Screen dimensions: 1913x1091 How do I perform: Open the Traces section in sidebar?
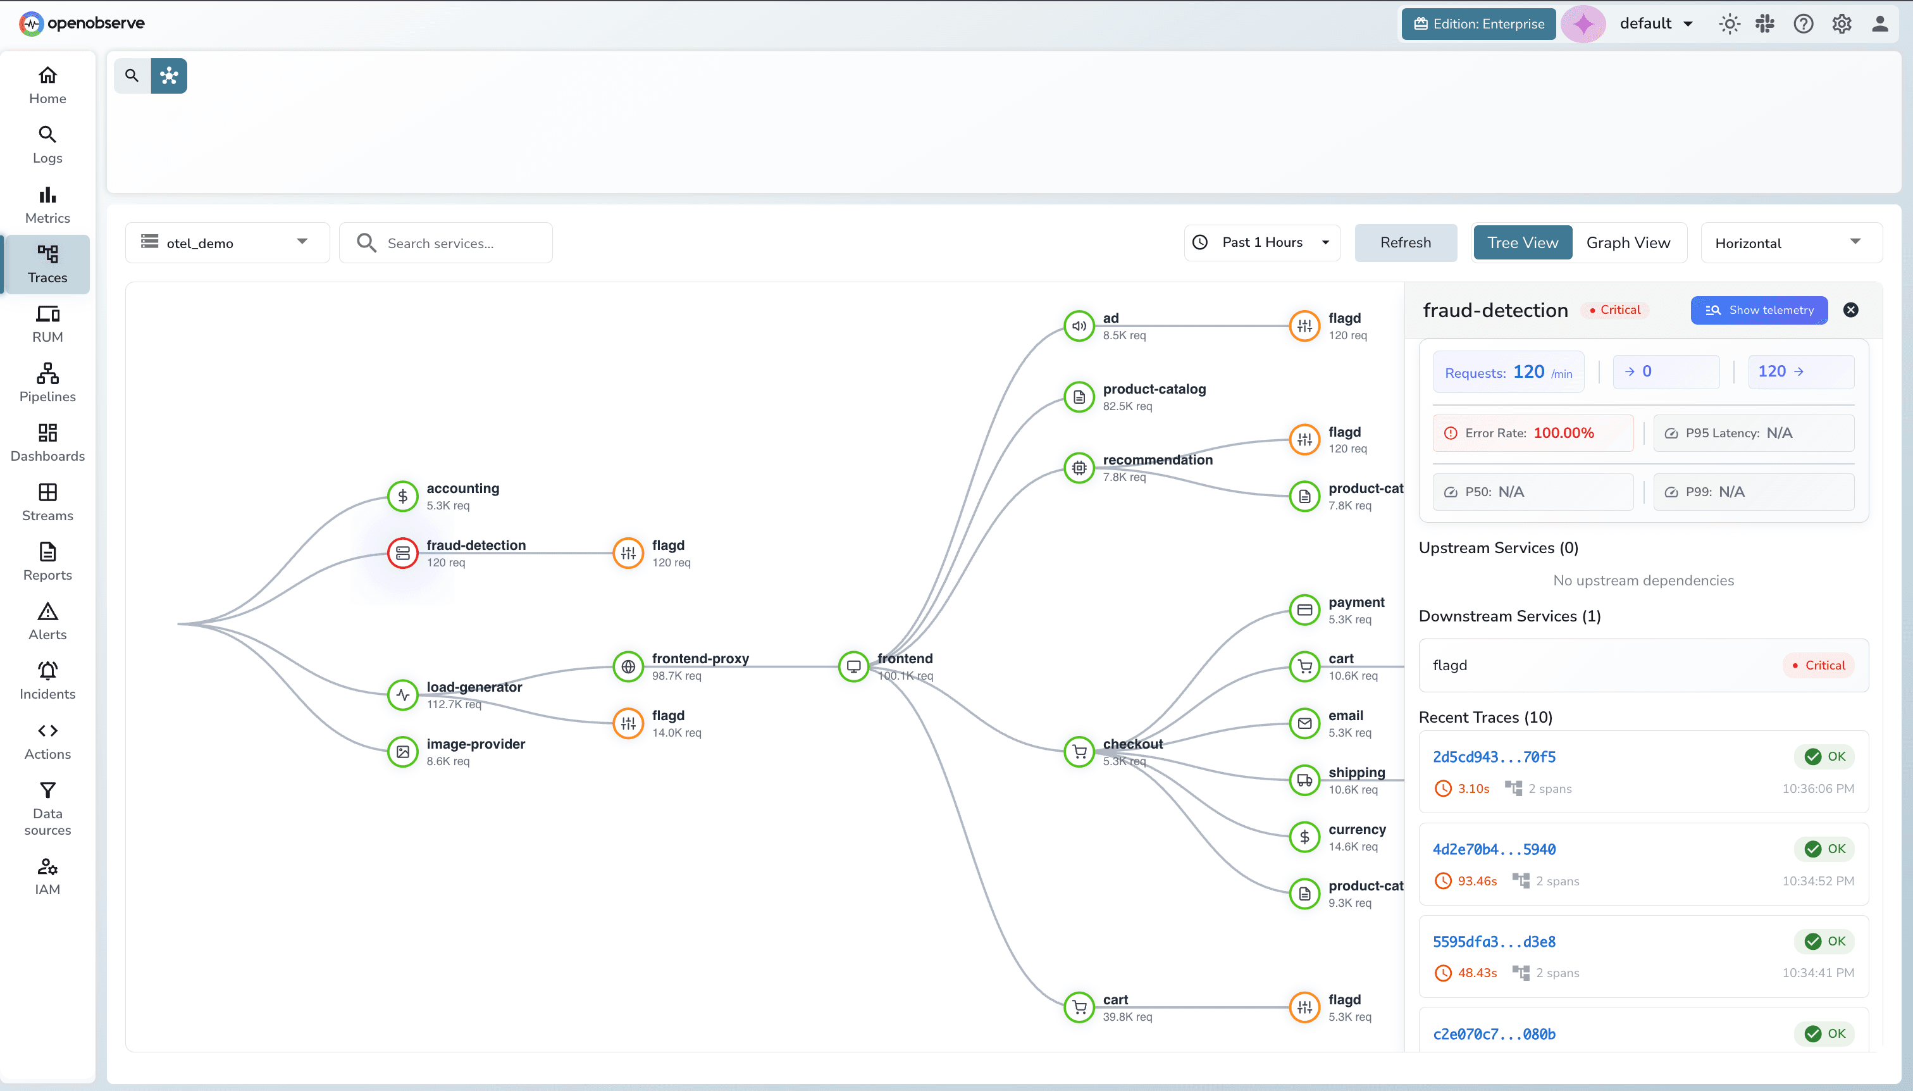click(46, 264)
